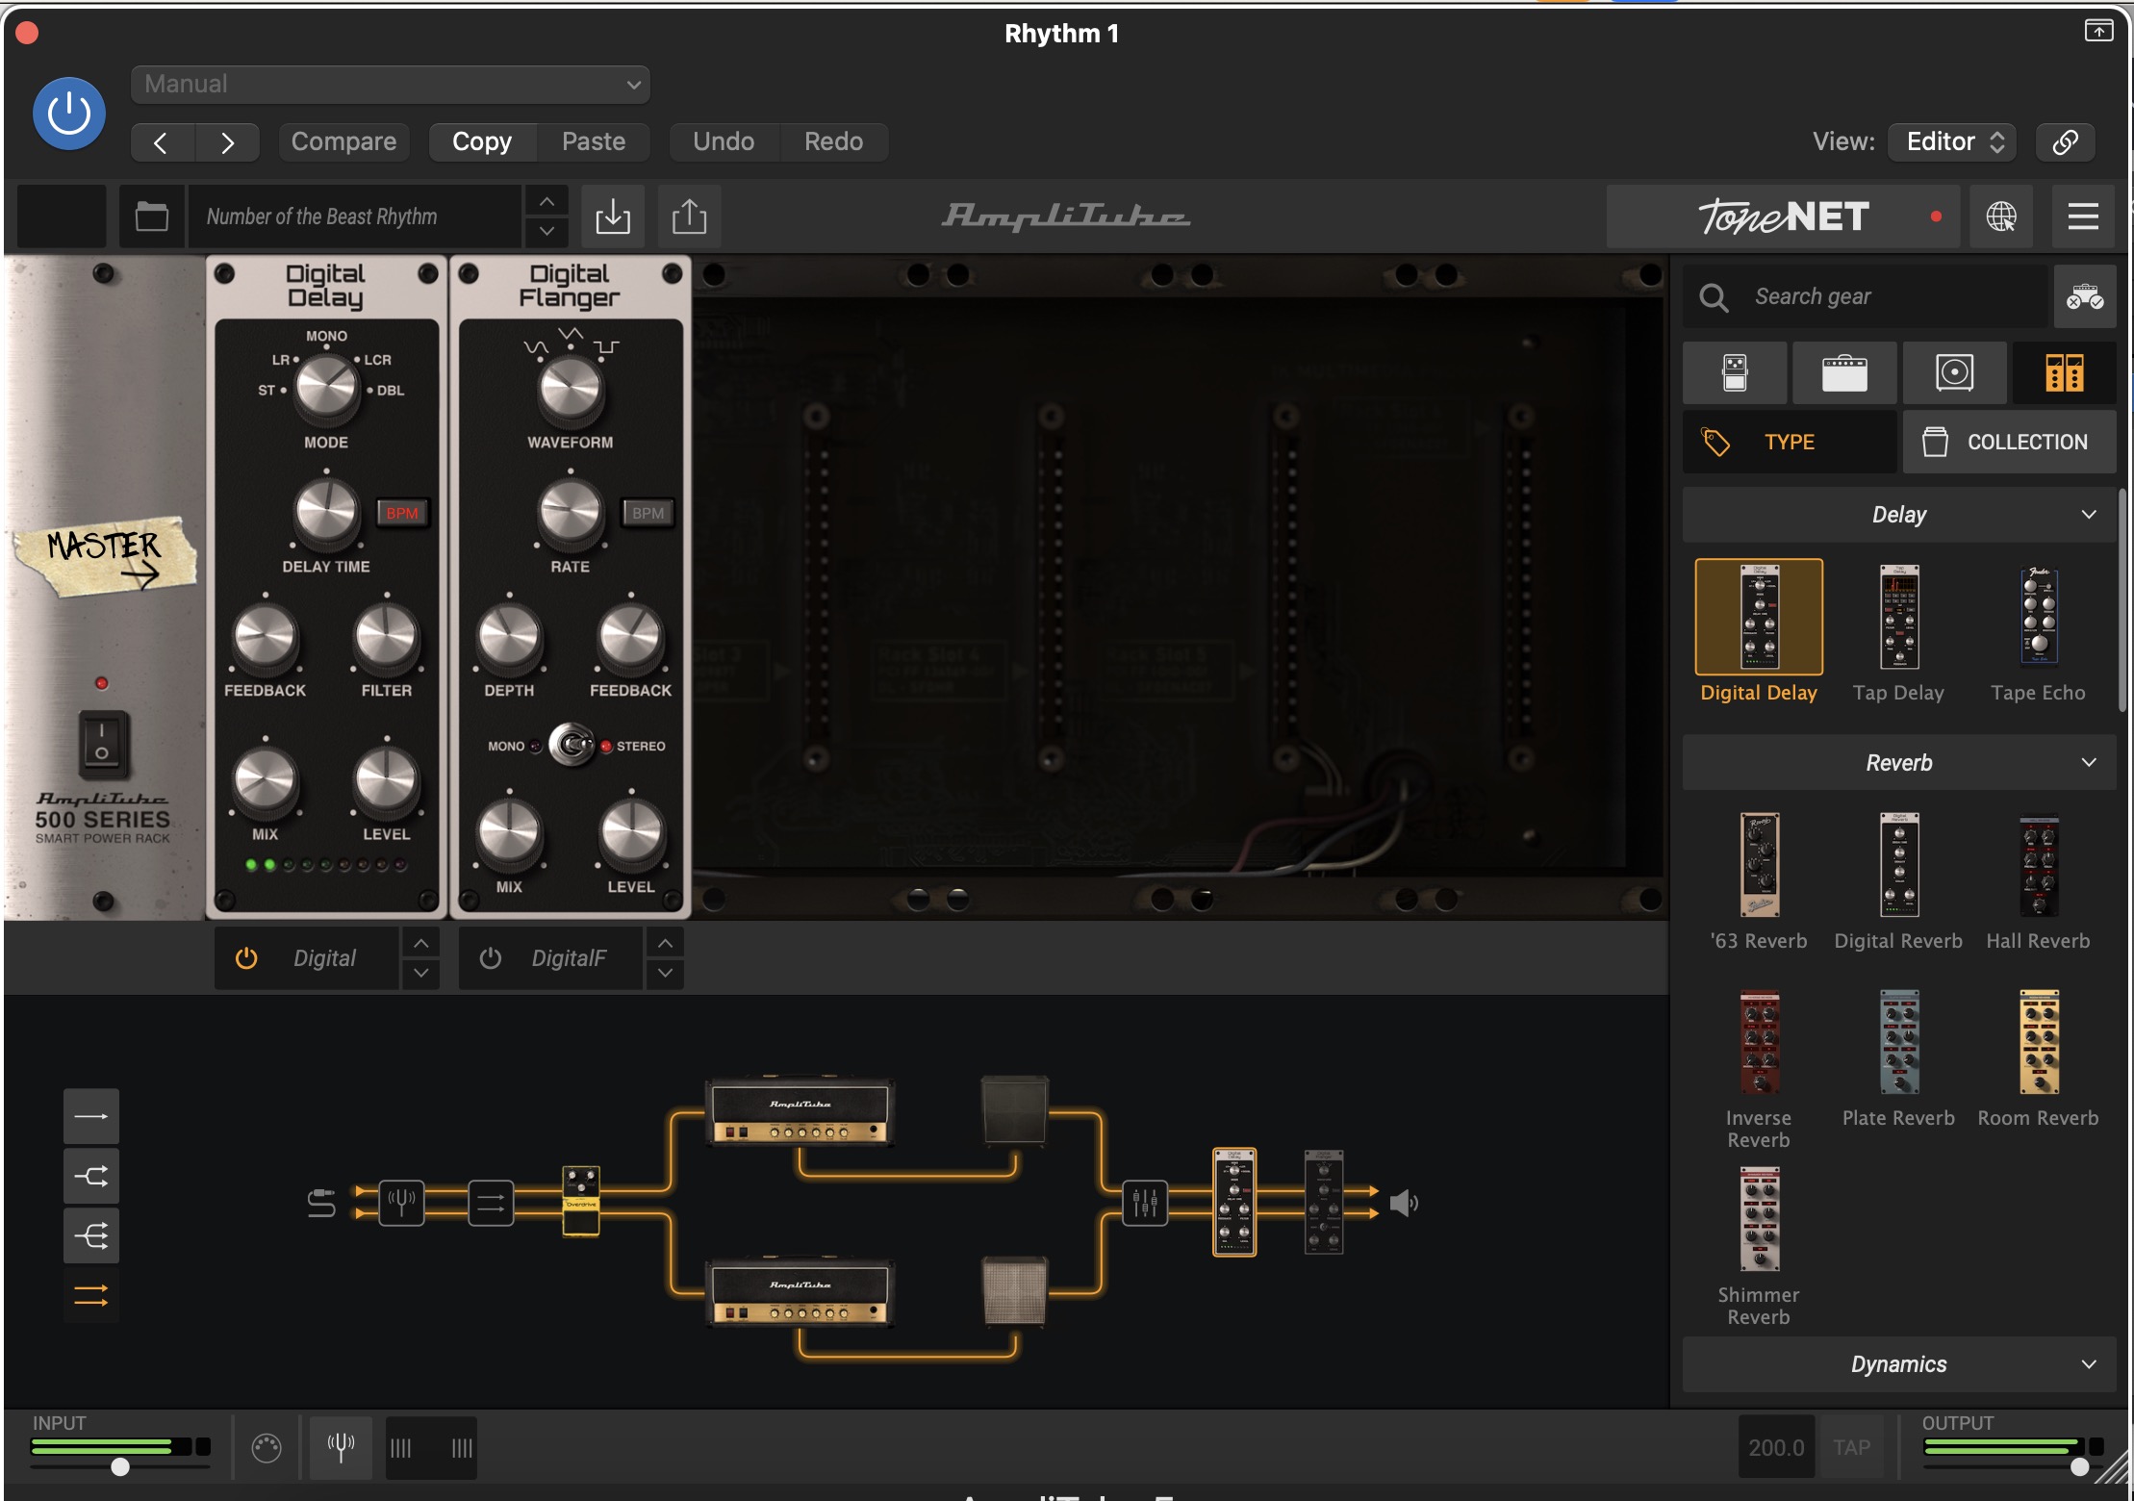The width and height of the screenshot is (2134, 1501).
Task: Select the dual parallel chain layout
Action: pyautogui.click(x=91, y=1296)
